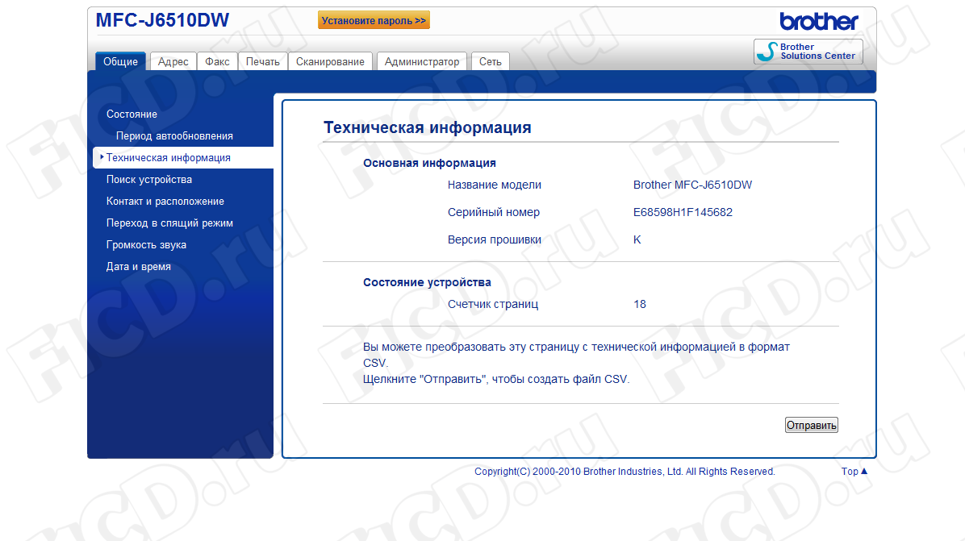The width and height of the screenshot is (965, 541).
Task: Click the CSV conversion description text
Action: [576, 355]
